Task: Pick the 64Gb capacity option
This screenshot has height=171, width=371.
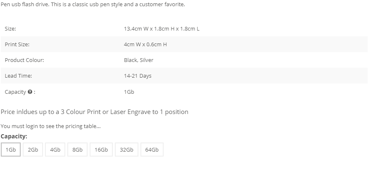Action: pyautogui.click(x=152, y=150)
